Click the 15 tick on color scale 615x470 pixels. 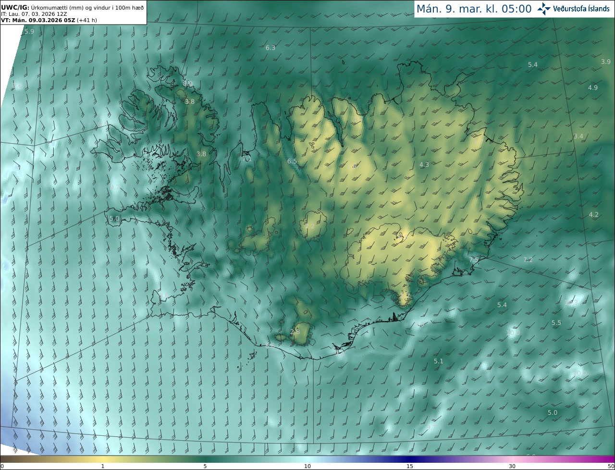(x=410, y=466)
